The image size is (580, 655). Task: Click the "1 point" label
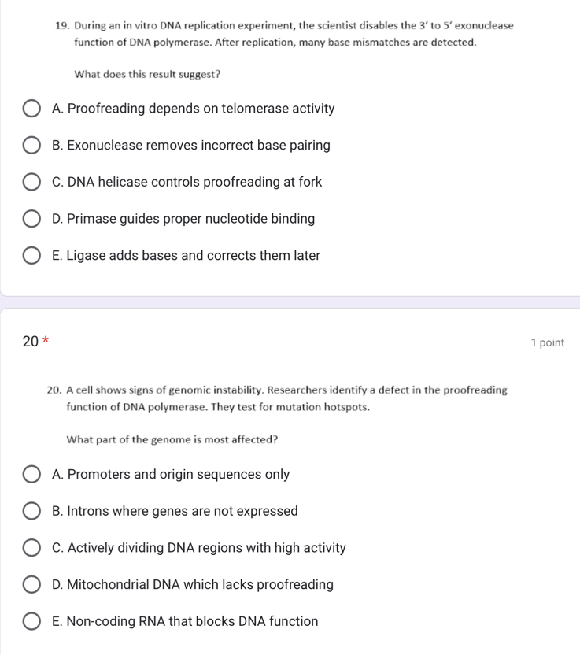coord(548,342)
